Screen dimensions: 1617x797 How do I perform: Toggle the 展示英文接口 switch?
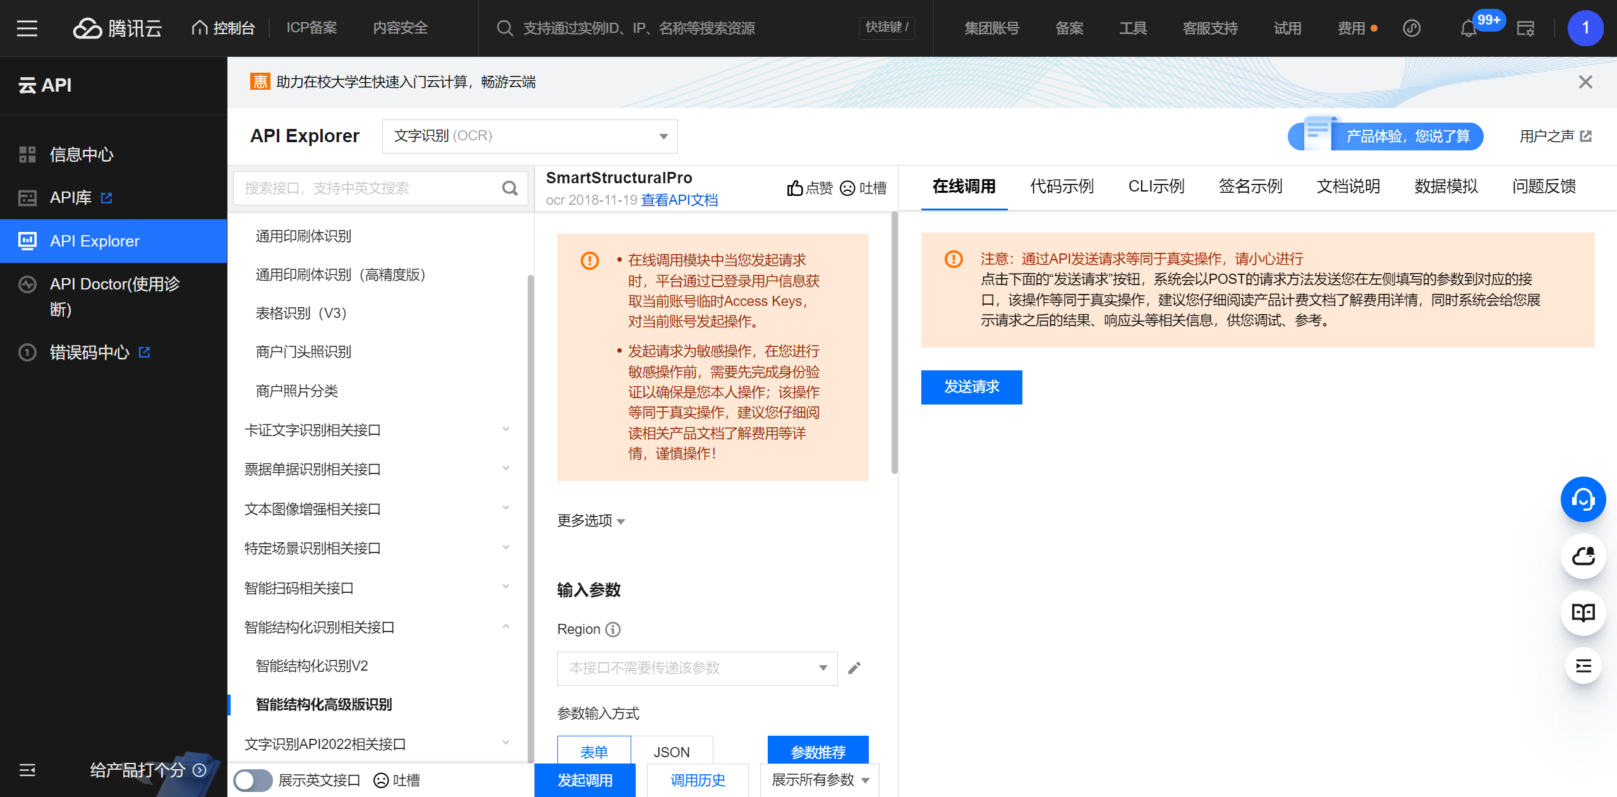(252, 780)
